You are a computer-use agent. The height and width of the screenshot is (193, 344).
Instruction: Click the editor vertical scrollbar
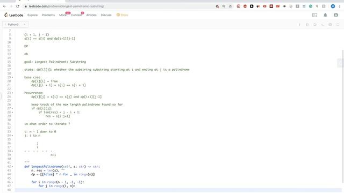pyautogui.click(x=343, y=116)
